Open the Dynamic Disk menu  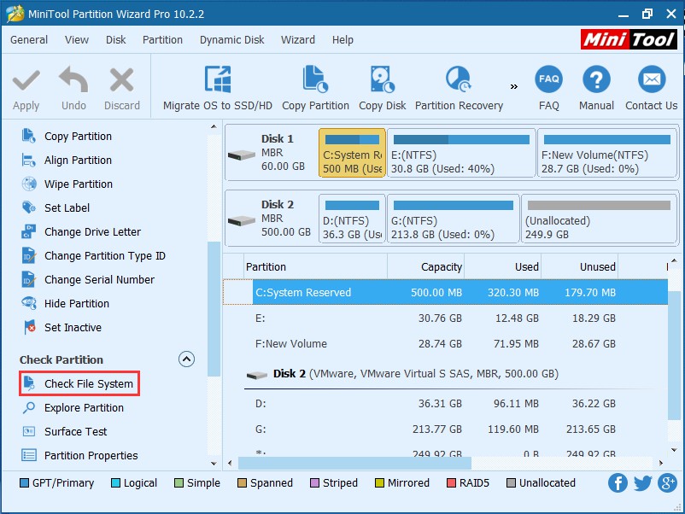tap(232, 40)
